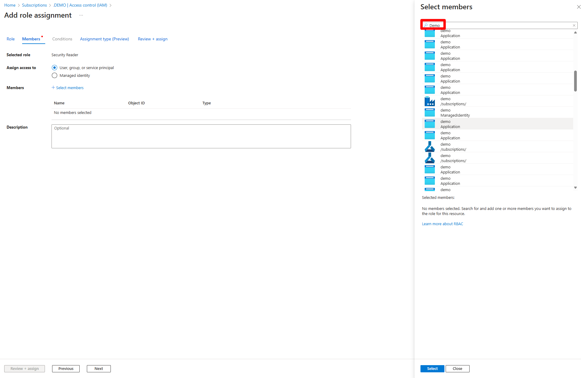Go to the Conditions tab
581x378 pixels.
62,39
